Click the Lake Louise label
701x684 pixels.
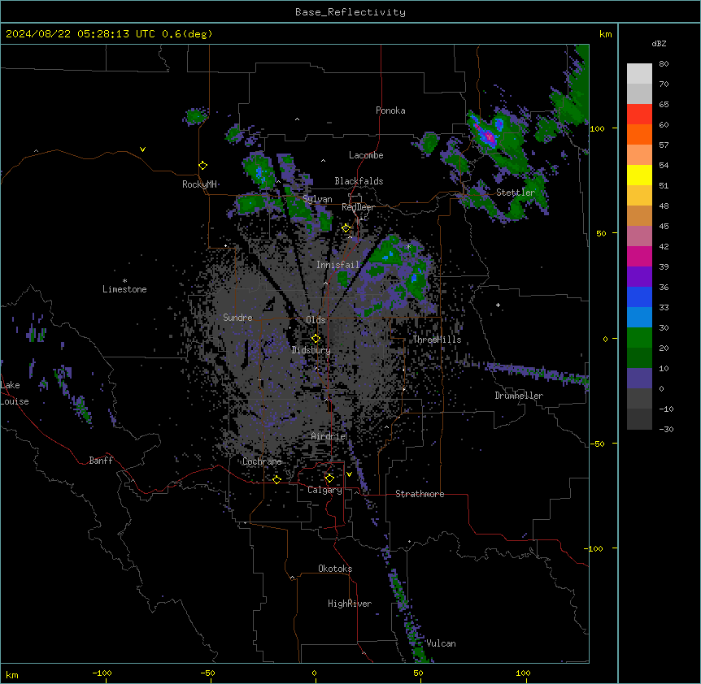tap(15, 393)
